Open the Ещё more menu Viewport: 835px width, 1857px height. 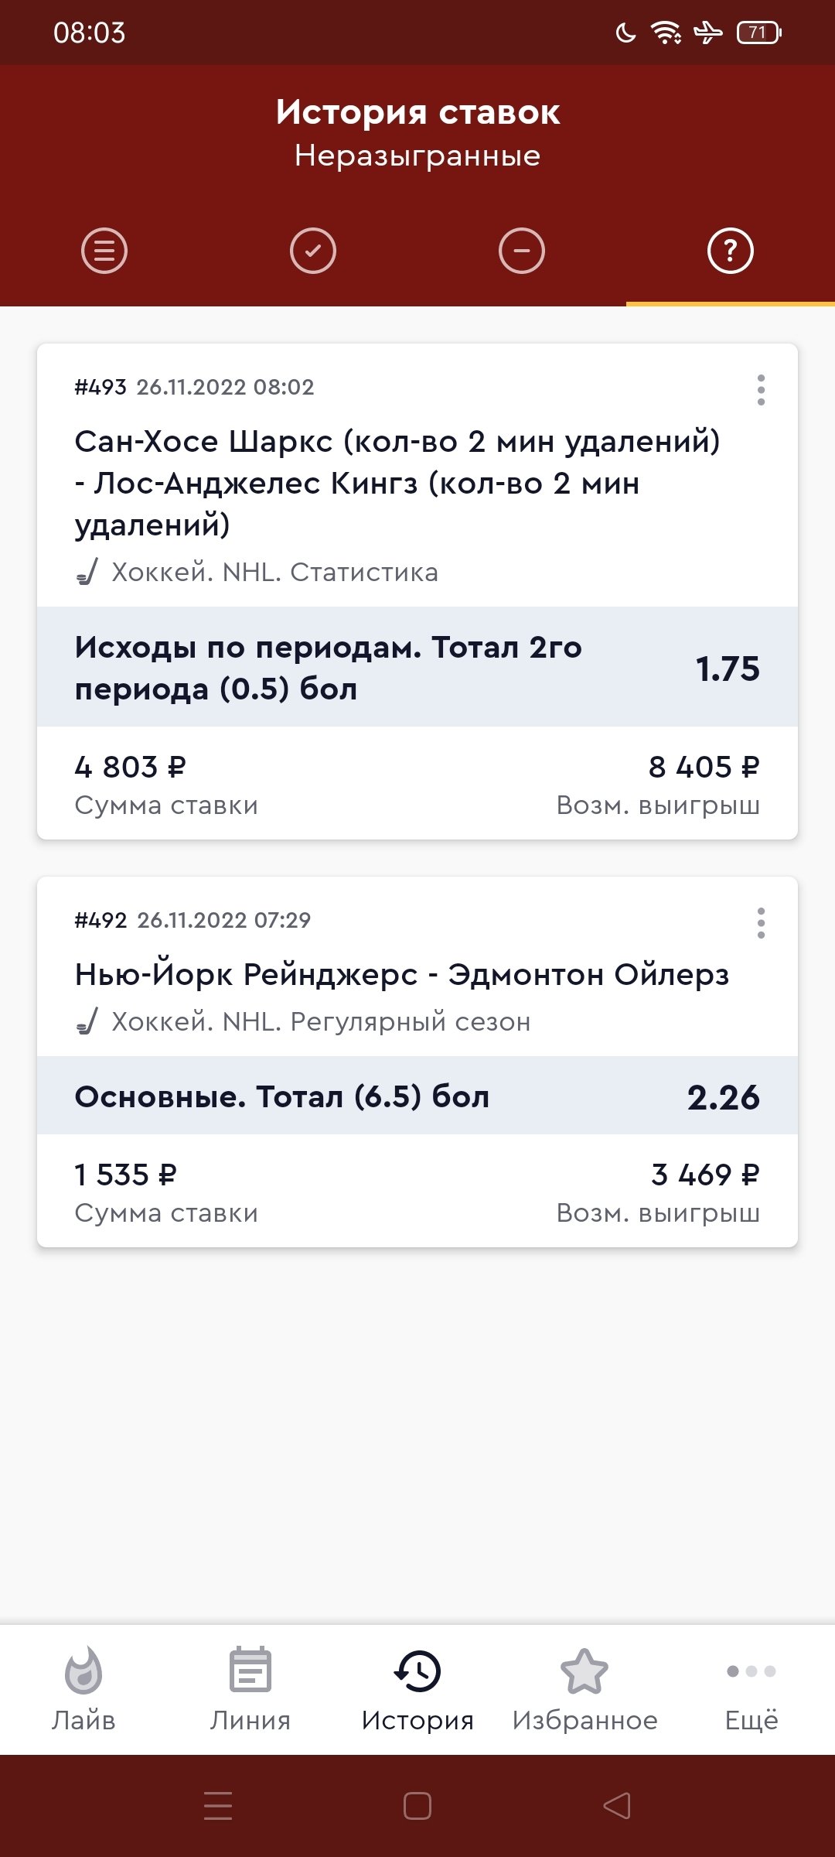(x=751, y=1689)
